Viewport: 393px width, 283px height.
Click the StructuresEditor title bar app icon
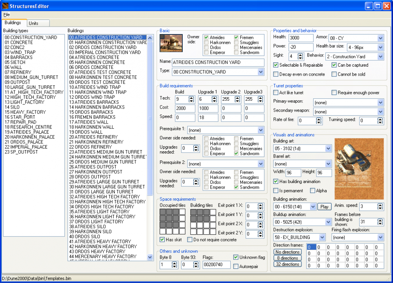(x=6, y=6)
